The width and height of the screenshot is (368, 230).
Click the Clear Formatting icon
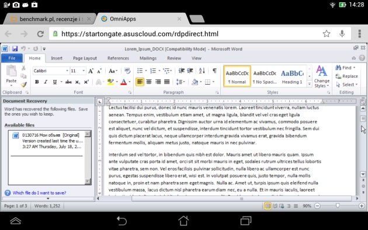point(127,71)
